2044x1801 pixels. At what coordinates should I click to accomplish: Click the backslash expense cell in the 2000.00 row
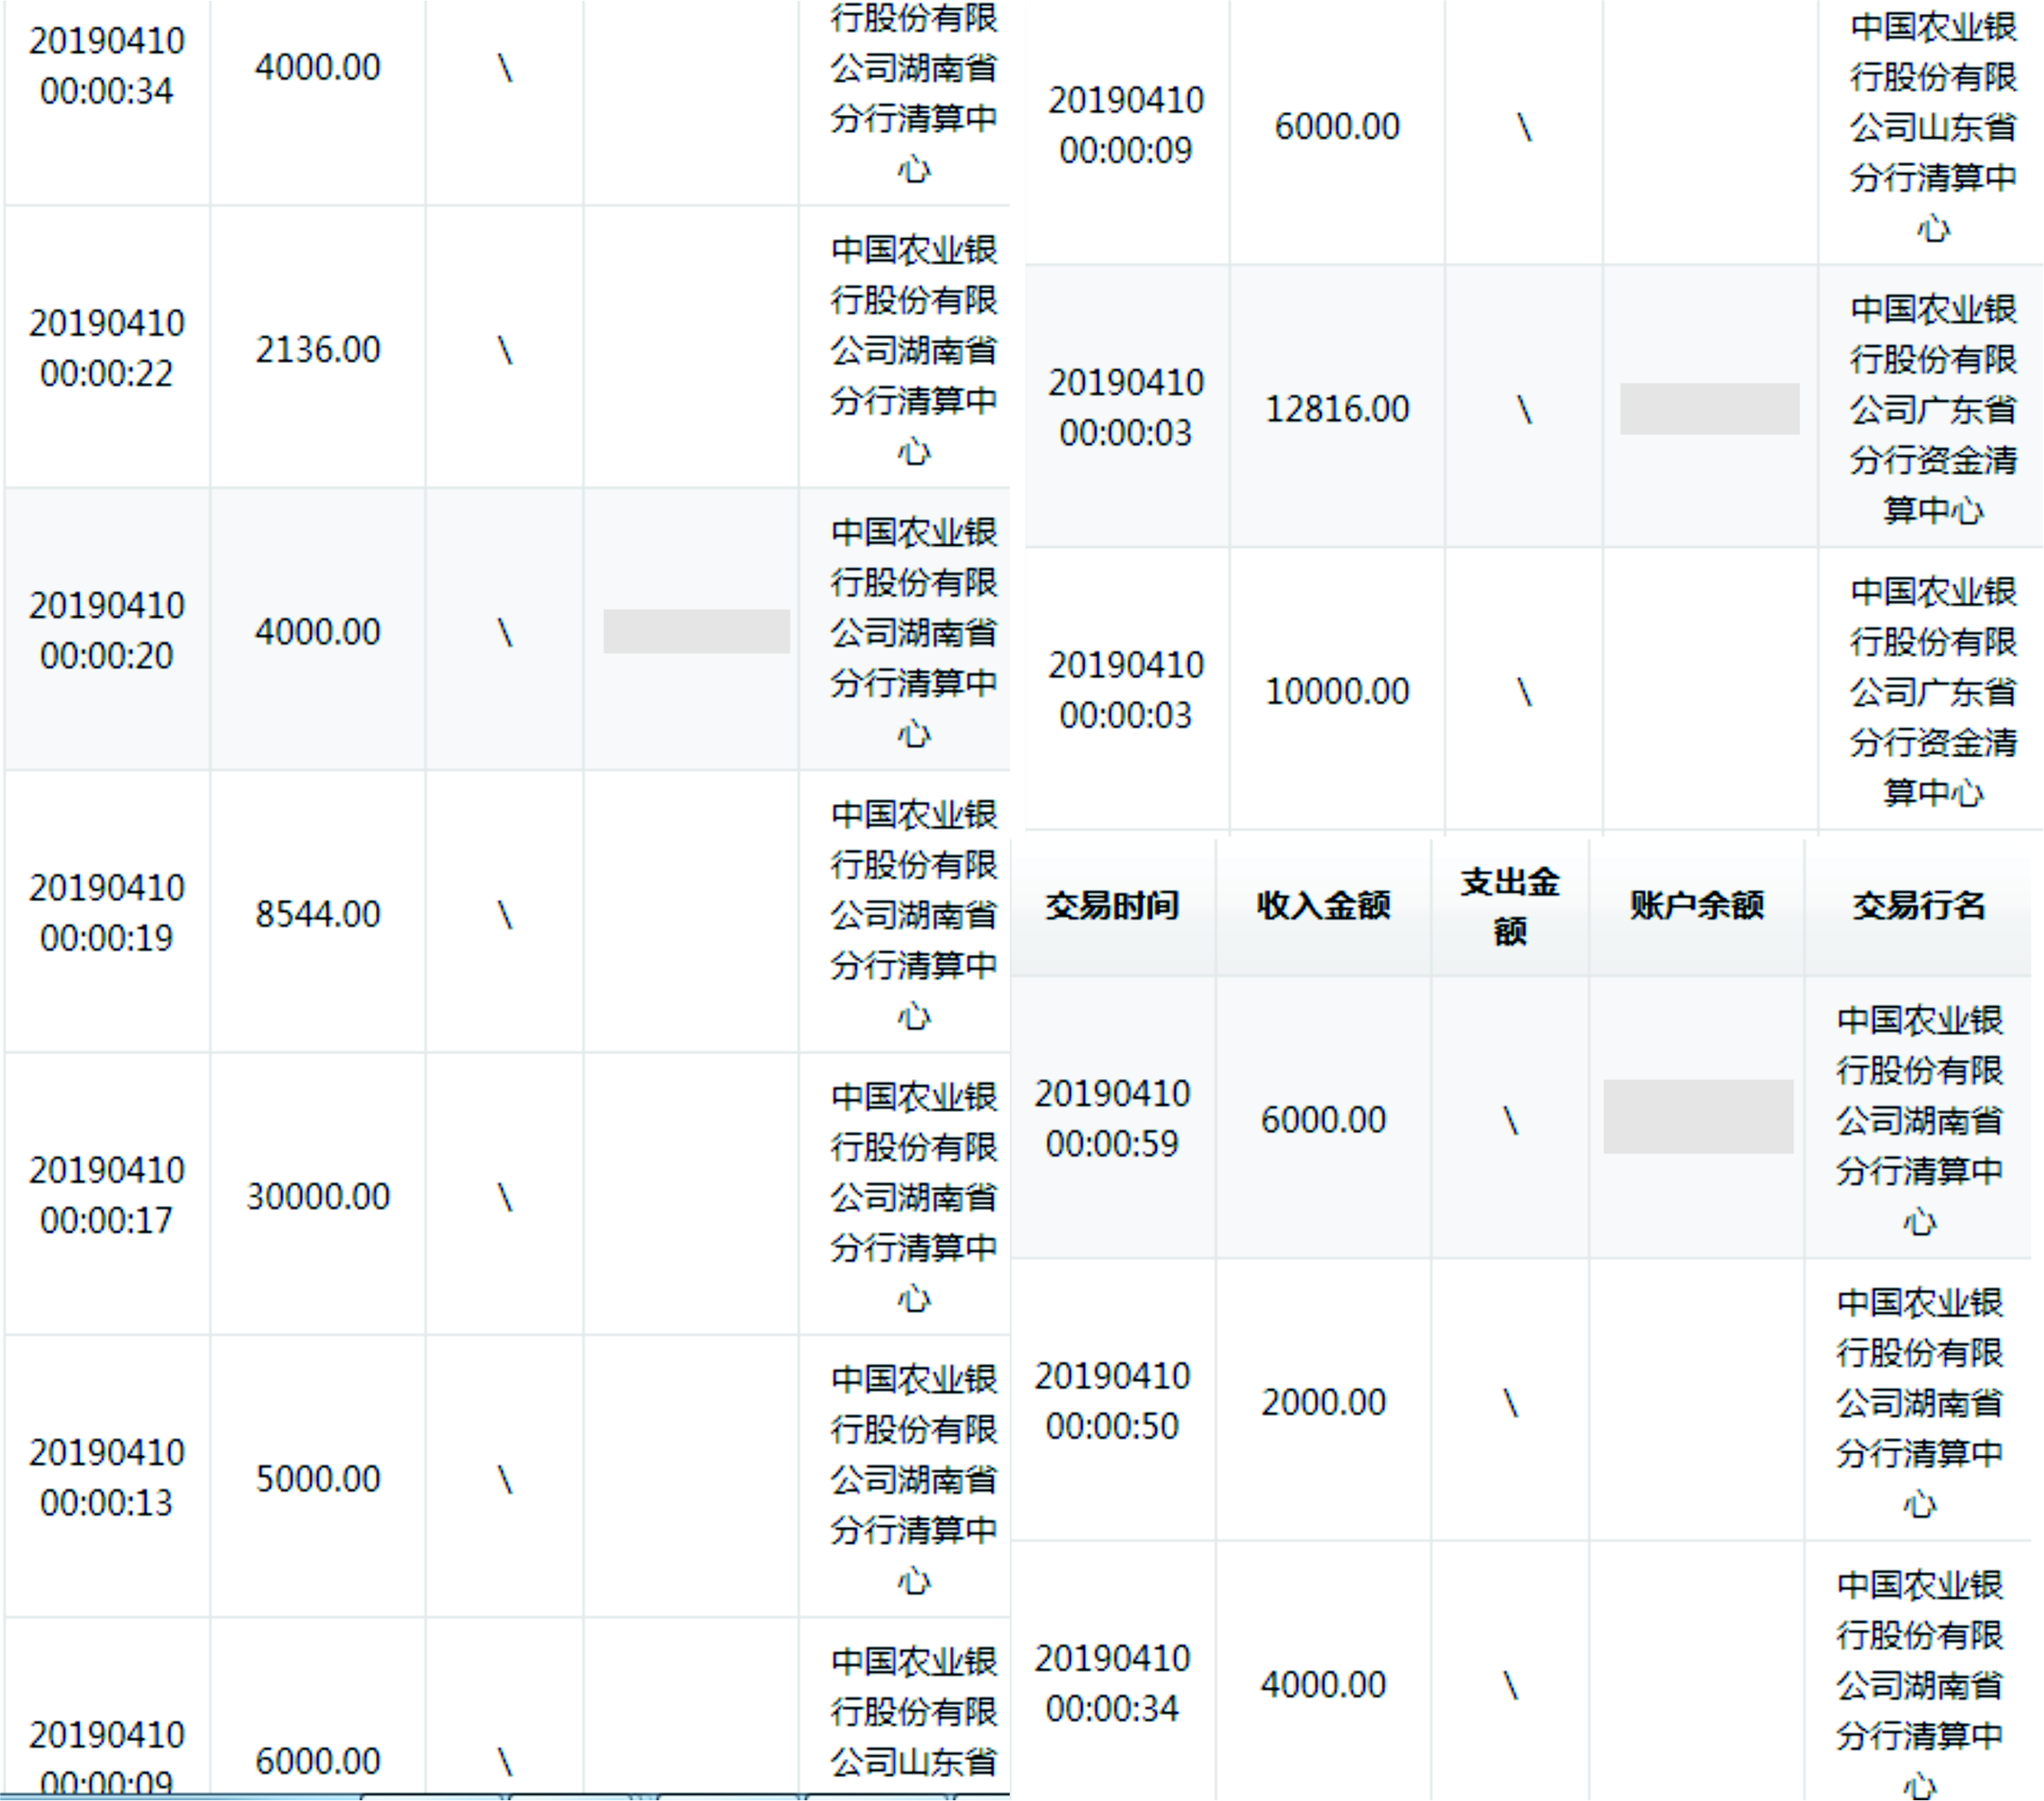[x=1510, y=1404]
